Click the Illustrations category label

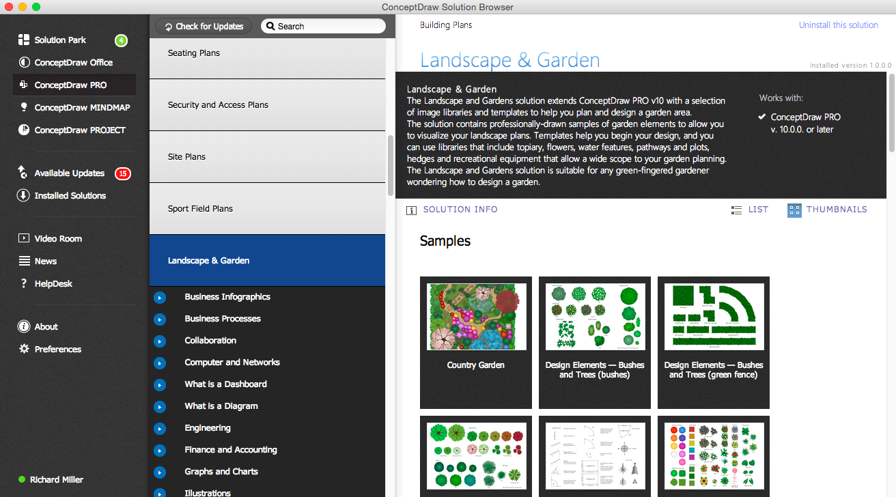pyautogui.click(x=208, y=493)
